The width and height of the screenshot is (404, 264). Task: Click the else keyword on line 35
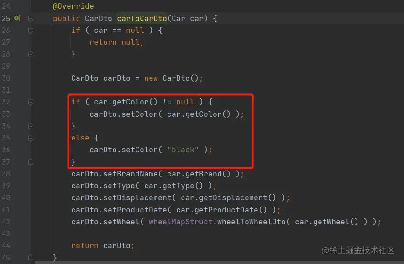(80, 138)
